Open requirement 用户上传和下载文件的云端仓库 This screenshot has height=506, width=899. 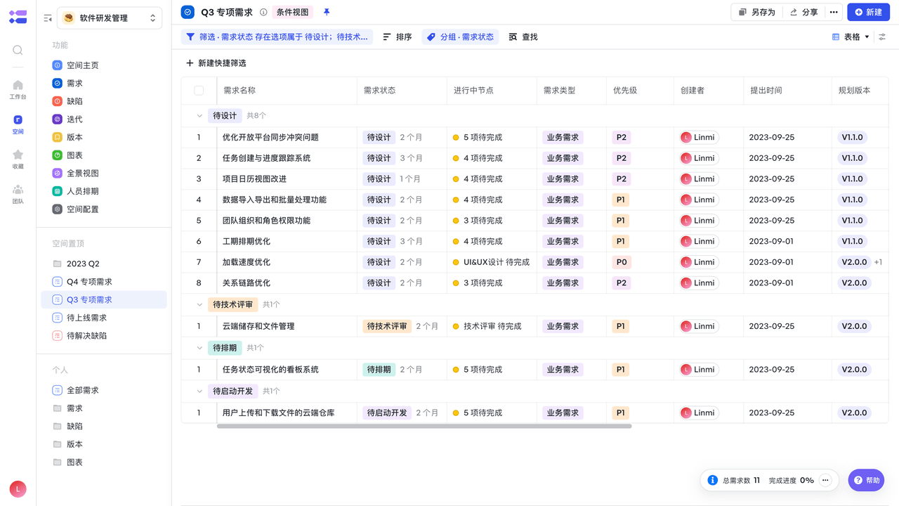click(278, 413)
